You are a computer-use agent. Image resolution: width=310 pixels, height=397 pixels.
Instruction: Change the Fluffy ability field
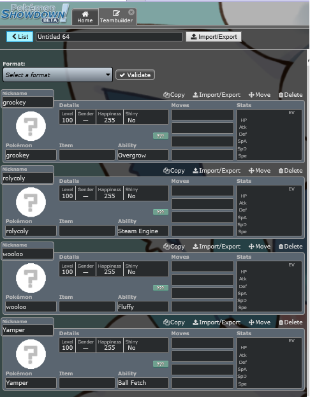[x=143, y=307]
